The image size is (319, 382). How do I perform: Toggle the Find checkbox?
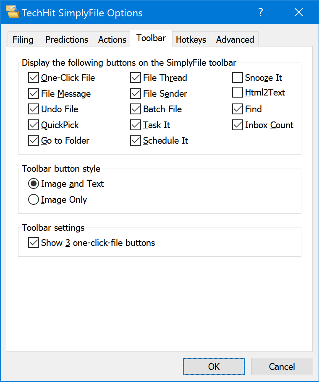pyautogui.click(x=238, y=109)
